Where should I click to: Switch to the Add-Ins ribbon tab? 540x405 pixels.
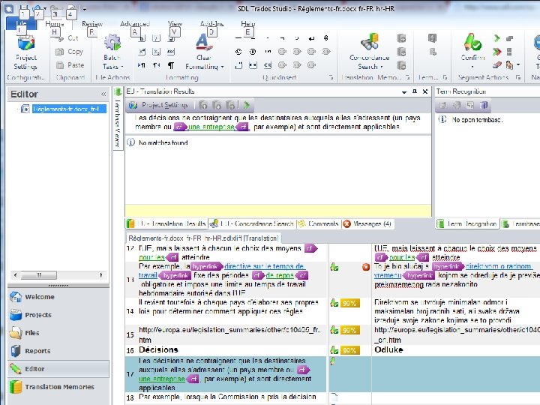tap(211, 24)
